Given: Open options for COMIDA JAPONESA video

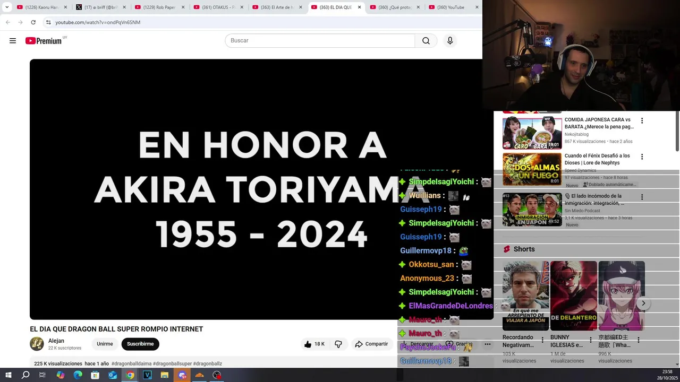Looking at the screenshot, I should [x=642, y=121].
